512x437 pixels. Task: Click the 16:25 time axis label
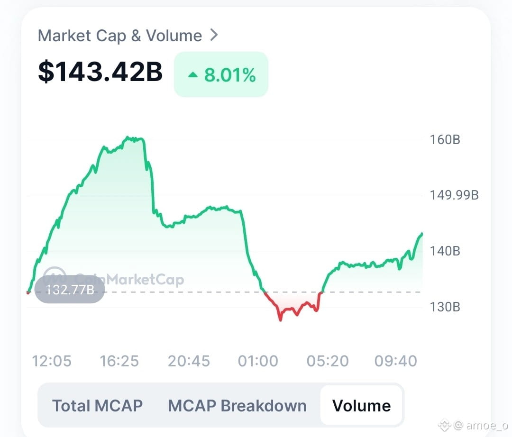pos(119,361)
